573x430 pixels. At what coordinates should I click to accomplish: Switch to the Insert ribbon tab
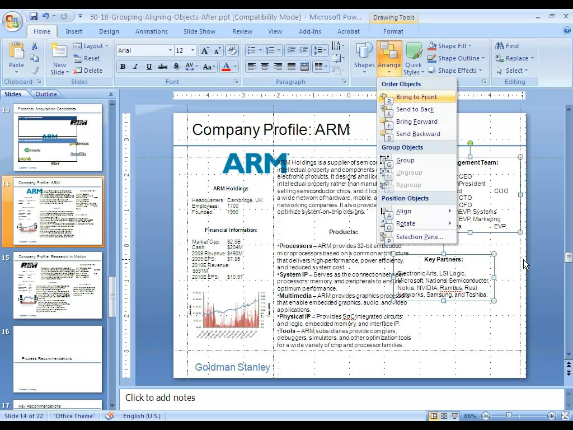coord(74,31)
